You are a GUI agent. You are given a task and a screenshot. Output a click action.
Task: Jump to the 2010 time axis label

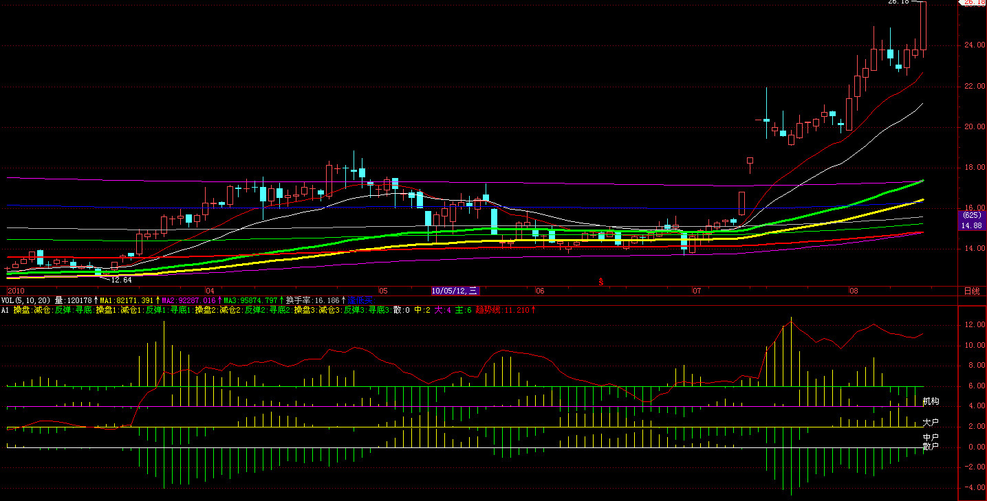14,291
